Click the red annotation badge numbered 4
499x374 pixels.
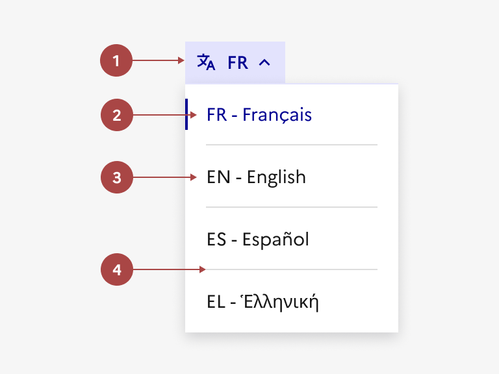click(117, 269)
